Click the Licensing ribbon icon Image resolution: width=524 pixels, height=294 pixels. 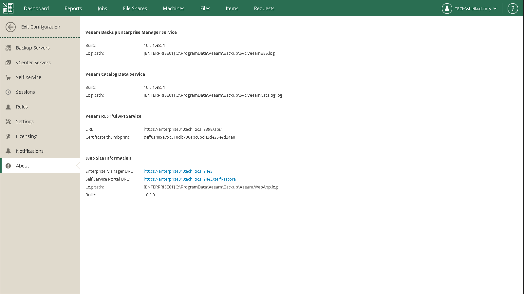(x=8, y=136)
